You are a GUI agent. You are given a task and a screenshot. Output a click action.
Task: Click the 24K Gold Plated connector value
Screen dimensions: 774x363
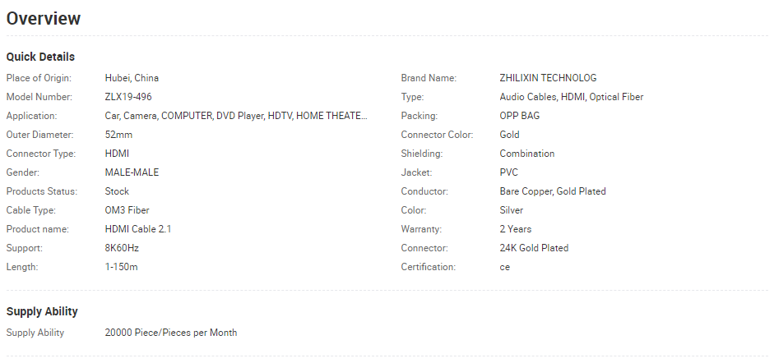534,248
